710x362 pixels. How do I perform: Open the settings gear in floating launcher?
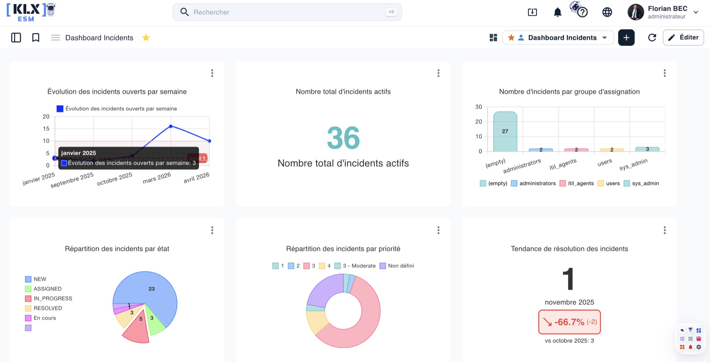coord(698,347)
